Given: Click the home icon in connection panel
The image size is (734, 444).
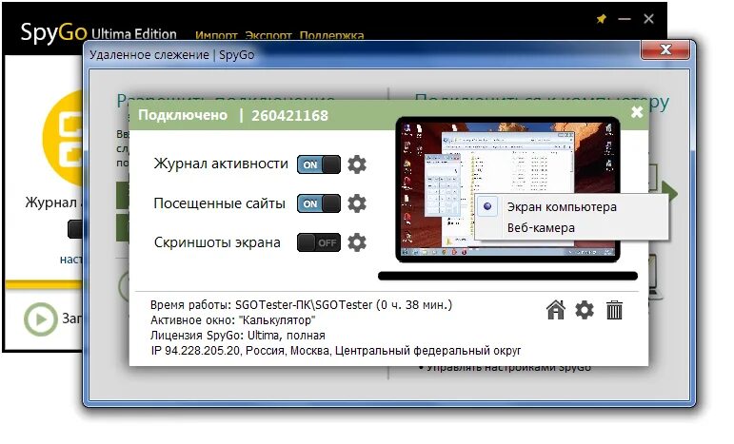Looking at the screenshot, I should pos(556,310).
